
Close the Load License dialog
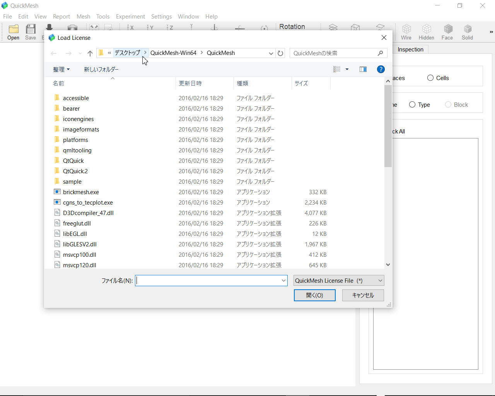coord(384,38)
